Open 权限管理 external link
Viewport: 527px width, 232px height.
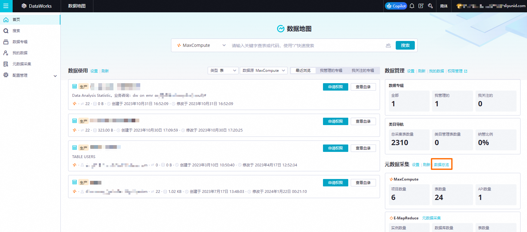tap(457, 71)
